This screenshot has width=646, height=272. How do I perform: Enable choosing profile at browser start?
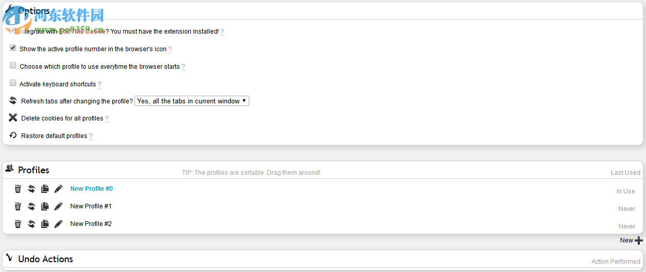(x=13, y=66)
